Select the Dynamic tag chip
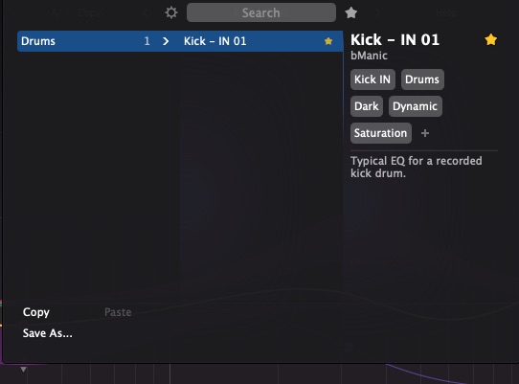 point(415,106)
